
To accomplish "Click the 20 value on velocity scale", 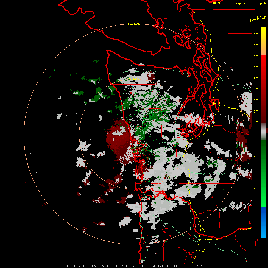I will 256,112.
